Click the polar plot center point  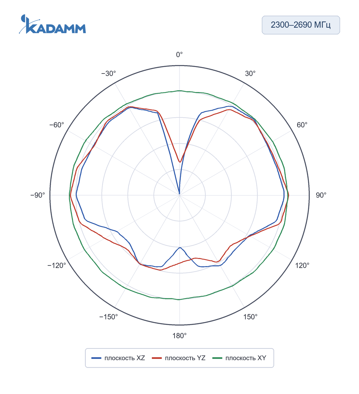click(x=179, y=195)
